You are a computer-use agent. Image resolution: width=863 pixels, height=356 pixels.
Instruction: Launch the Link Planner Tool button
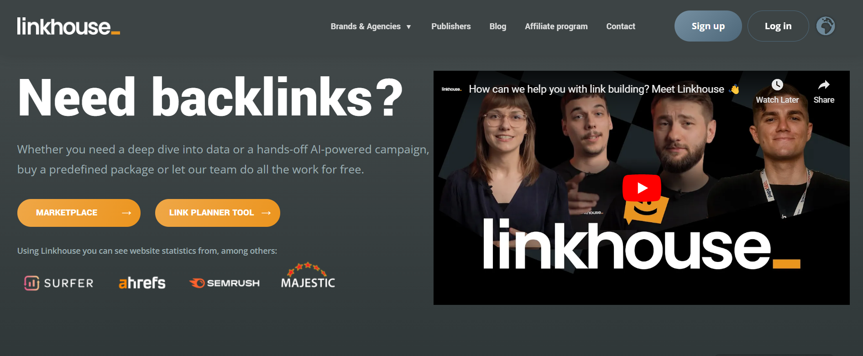(218, 213)
